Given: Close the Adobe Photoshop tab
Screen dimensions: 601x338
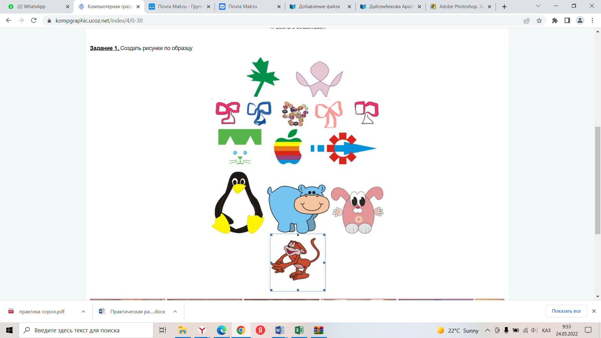Looking at the screenshot, I should coord(490,7).
